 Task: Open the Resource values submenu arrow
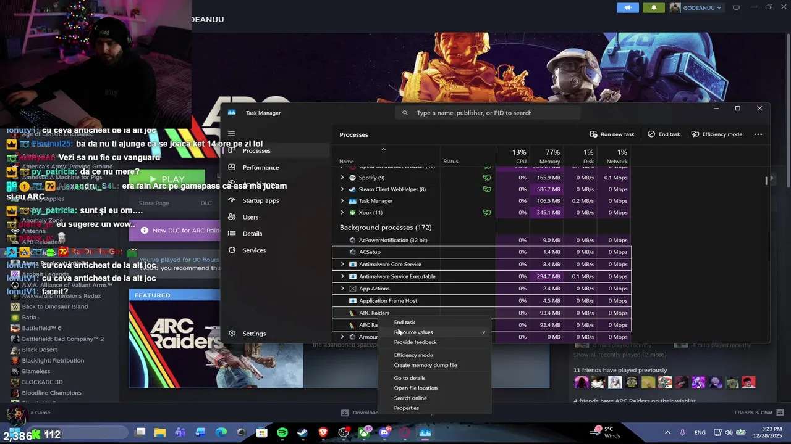(x=484, y=332)
